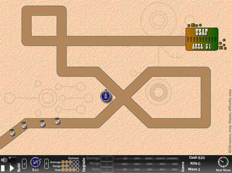Click the USAF Area 51 base

point(202,39)
